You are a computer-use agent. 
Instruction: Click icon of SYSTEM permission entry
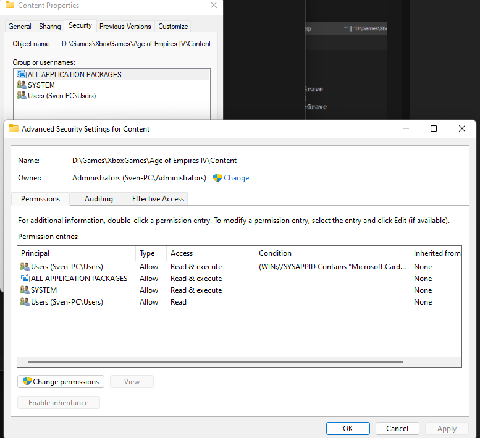tap(25, 290)
